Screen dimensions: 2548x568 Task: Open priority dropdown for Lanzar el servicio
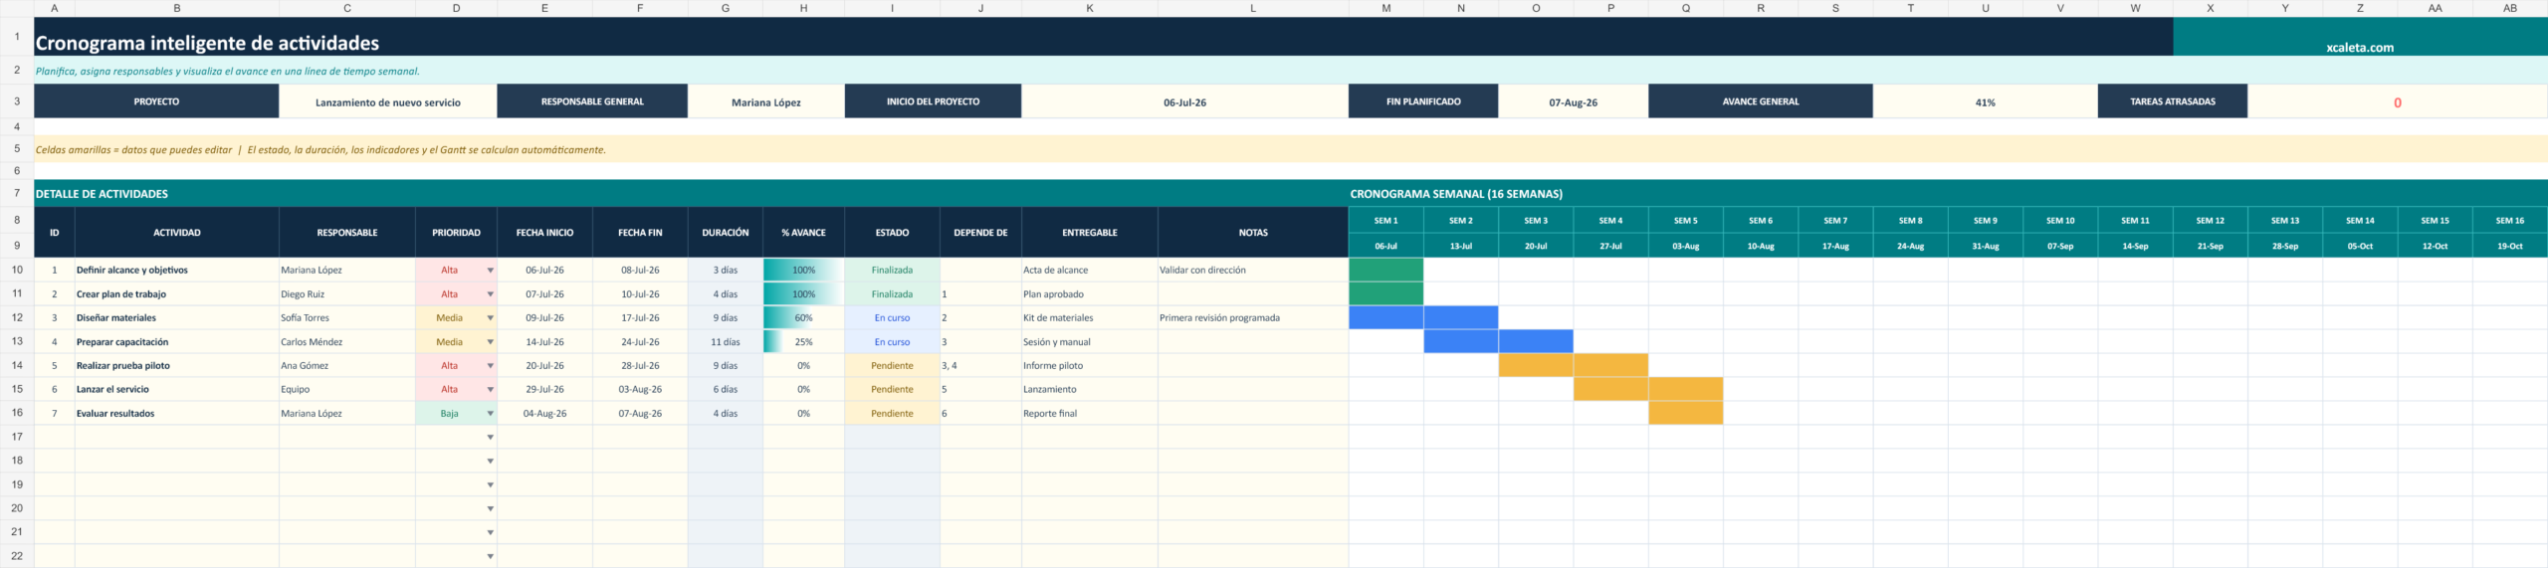point(490,389)
